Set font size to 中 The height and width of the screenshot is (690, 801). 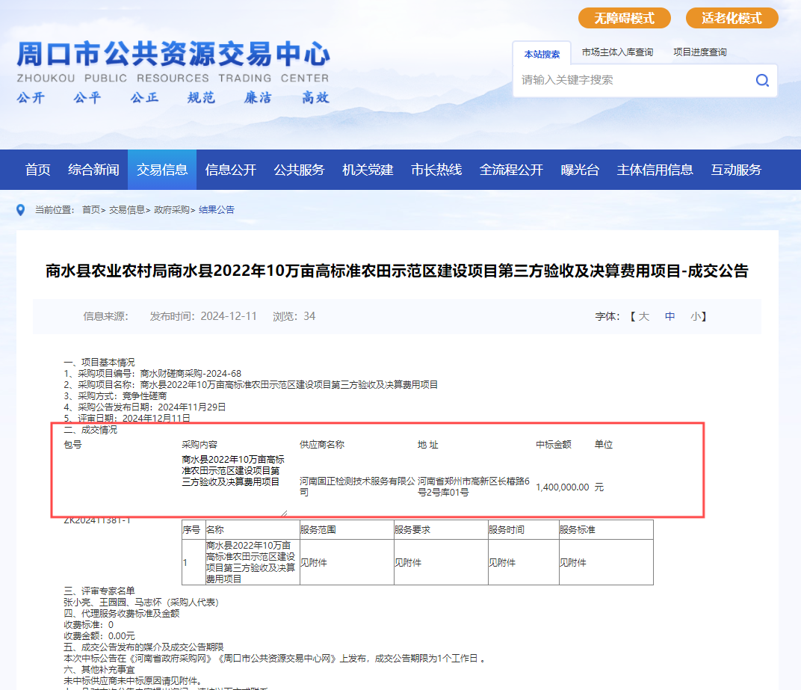pyautogui.click(x=669, y=316)
